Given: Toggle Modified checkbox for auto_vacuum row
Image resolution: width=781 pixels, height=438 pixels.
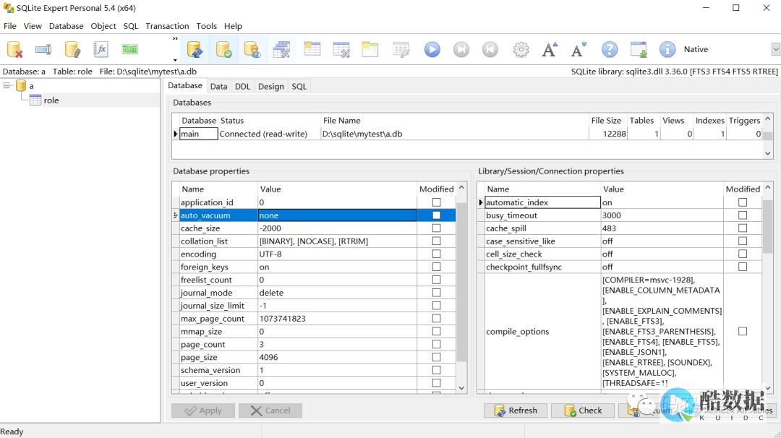Looking at the screenshot, I should click(x=436, y=215).
